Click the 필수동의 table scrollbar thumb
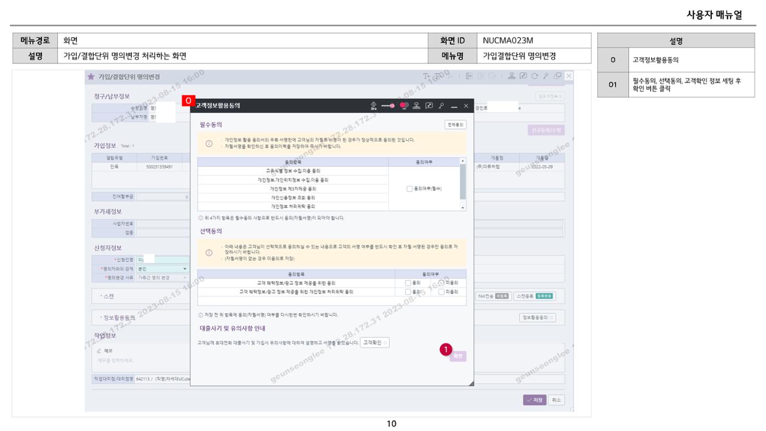This screenshot has width=766, height=431. tap(463, 181)
